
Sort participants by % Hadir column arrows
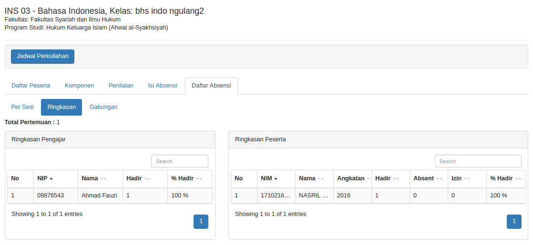coord(518,178)
